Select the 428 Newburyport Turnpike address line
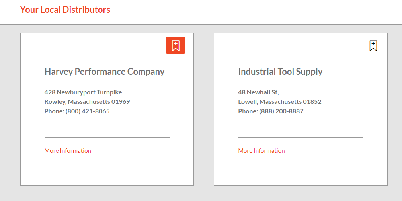 (83, 92)
